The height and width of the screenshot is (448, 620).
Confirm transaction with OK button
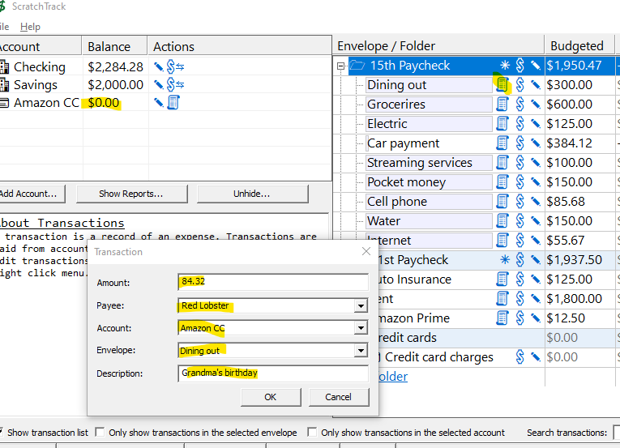click(271, 397)
